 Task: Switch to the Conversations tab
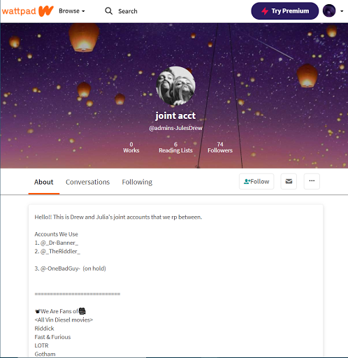pos(87,182)
